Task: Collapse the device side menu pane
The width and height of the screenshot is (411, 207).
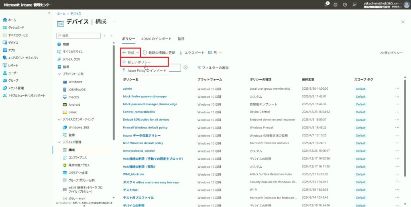Action: coord(112,36)
